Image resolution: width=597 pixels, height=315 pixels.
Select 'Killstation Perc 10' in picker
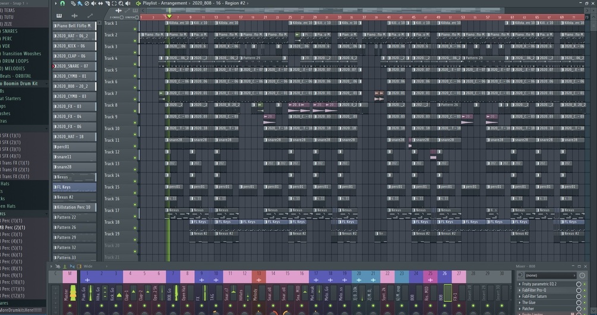(x=74, y=207)
